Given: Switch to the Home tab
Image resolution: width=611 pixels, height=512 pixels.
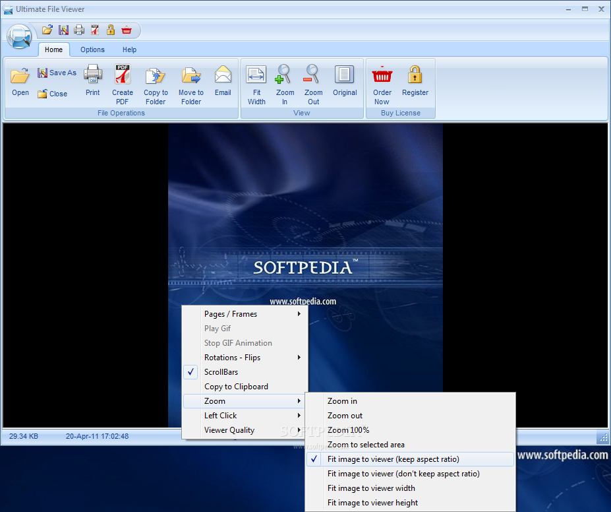Looking at the screenshot, I should point(53,49).
